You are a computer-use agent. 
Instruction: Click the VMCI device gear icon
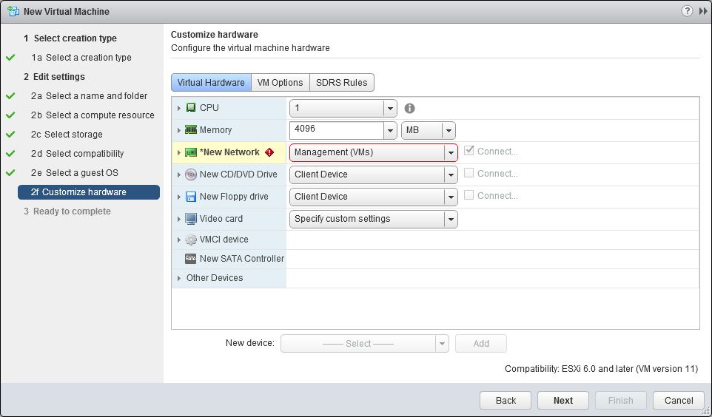click(191, 240)
